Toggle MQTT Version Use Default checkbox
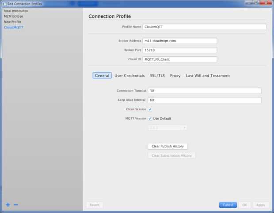This screenshot has width=274, height=213. coord(150,118)
